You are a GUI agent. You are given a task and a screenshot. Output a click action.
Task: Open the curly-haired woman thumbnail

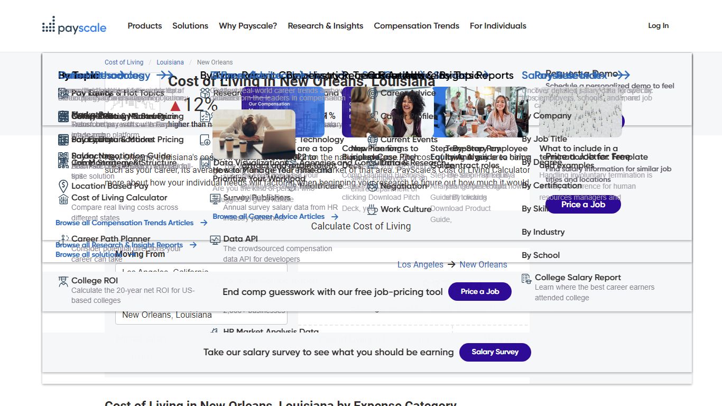click(x=392, y=112)
